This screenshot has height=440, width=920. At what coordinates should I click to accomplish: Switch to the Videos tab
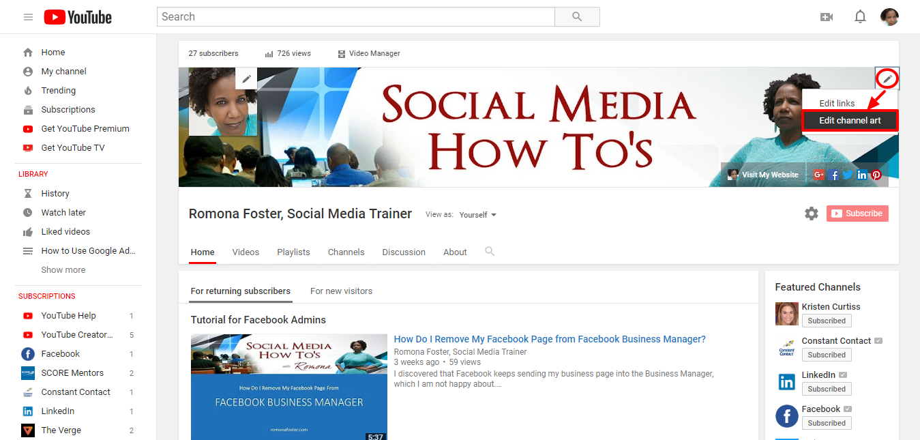[246, 252]
